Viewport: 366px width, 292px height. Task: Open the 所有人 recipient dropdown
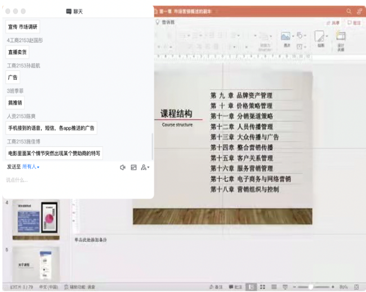click(30, 167)
